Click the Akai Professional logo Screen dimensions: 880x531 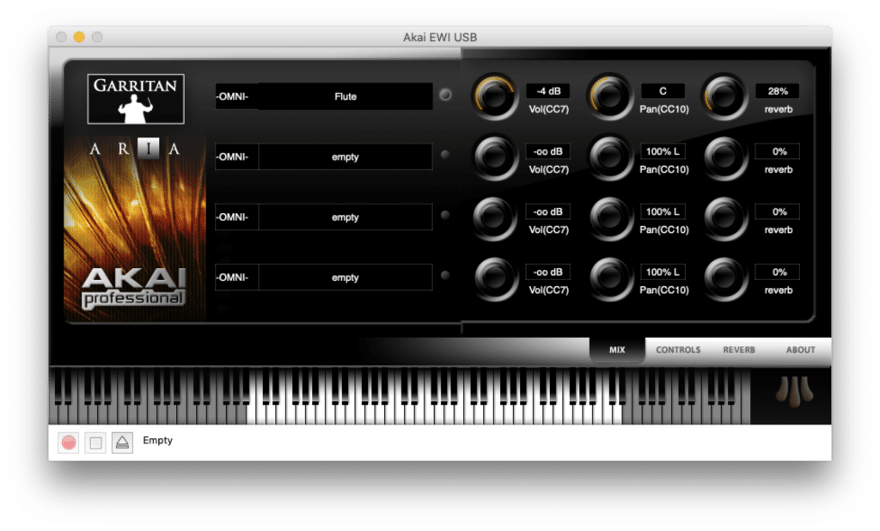point(133,288)
